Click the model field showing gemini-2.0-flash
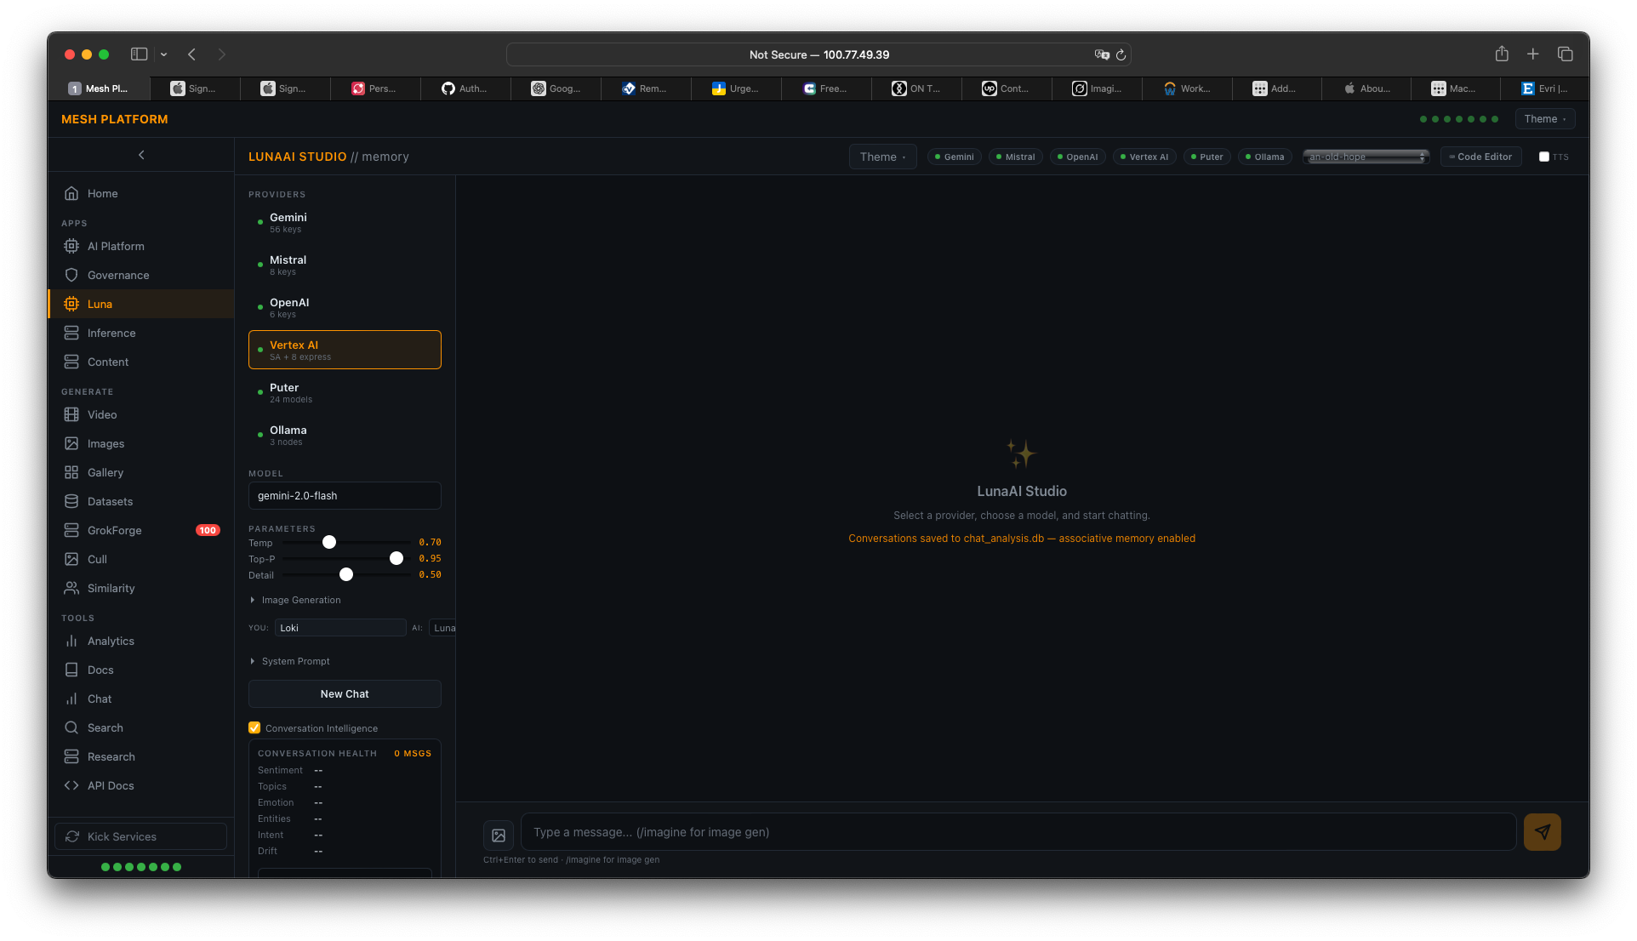The height and width of the screenshot is (941, 1637). click(344, 495)
